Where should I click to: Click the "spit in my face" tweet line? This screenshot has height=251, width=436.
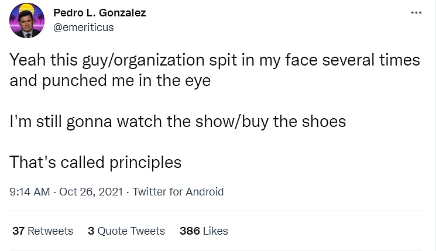pyautogui.click(x=215, y=60)
